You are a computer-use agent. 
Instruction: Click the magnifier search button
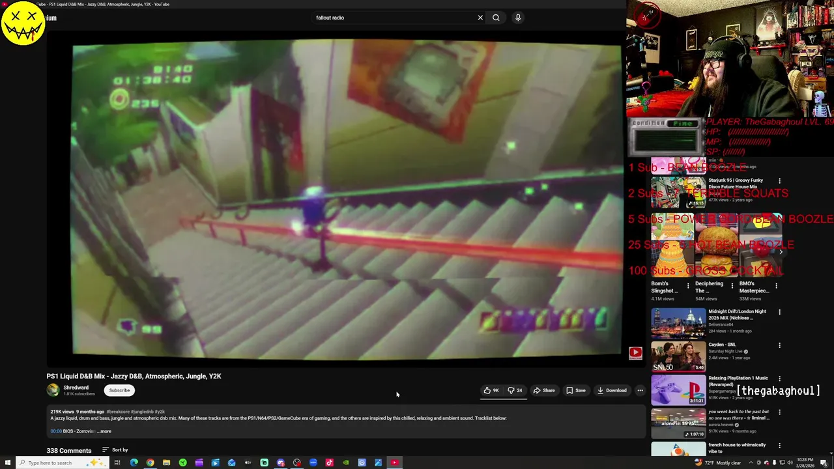pyautogui.click(x=496, y=18)
